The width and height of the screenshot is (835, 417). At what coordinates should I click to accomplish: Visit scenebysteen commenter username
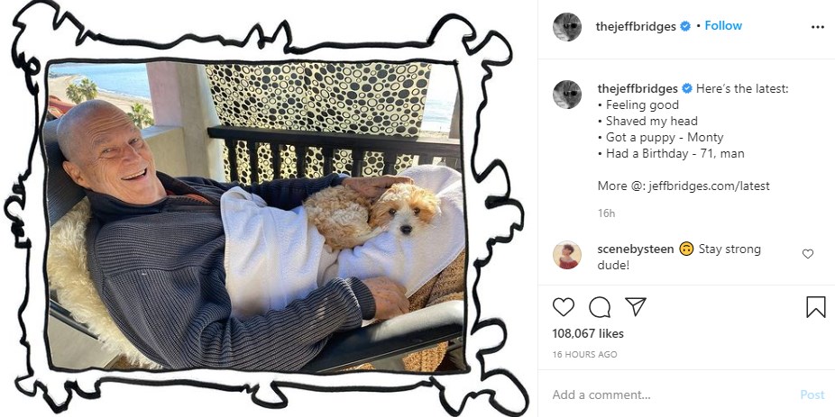636,249
